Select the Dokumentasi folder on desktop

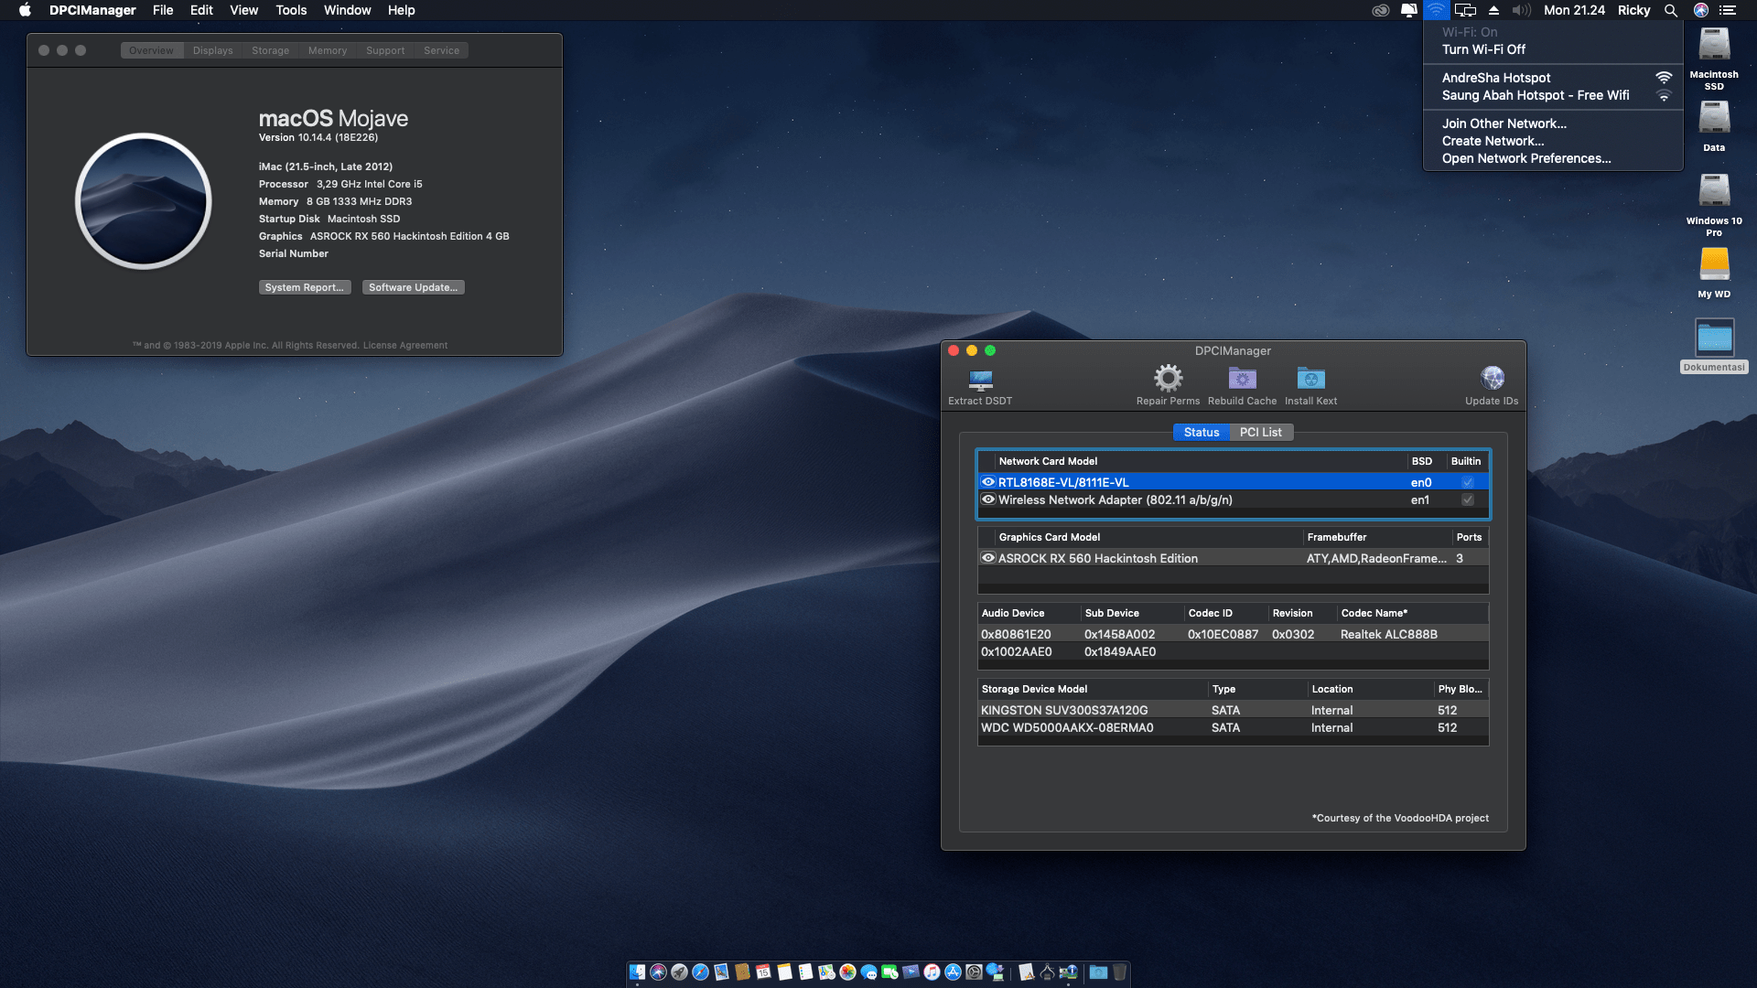pos(1714,338)
